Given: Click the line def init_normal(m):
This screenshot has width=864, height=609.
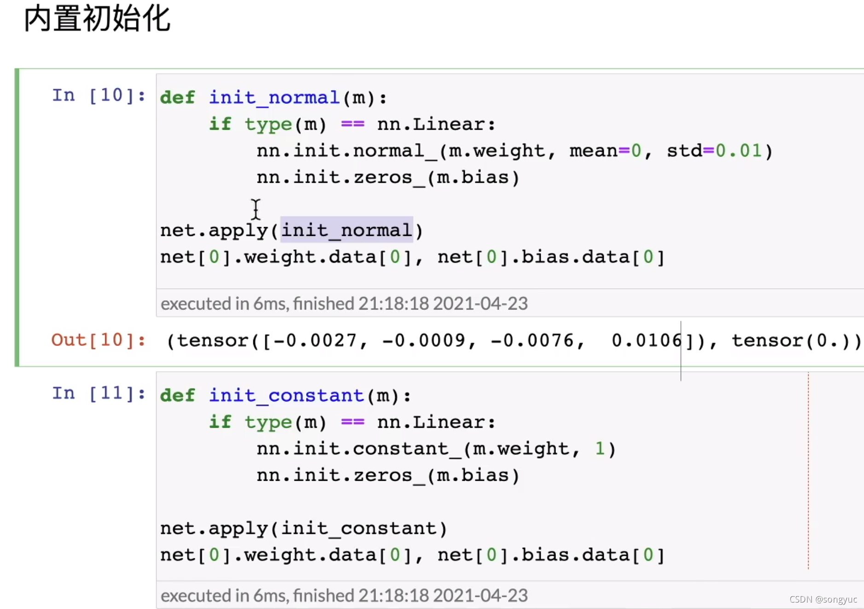Looking at the screenshot, I should (274, 98).
